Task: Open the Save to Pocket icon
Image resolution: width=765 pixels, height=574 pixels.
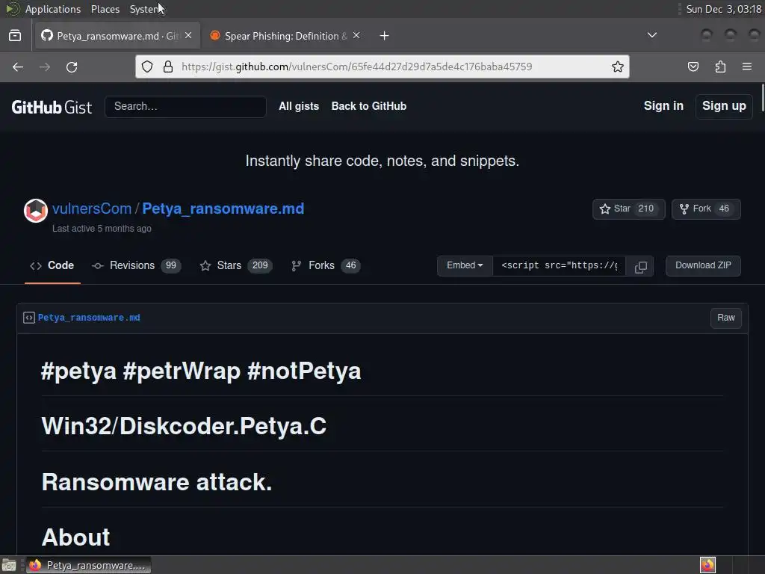Action: click(x=693, y=67)
